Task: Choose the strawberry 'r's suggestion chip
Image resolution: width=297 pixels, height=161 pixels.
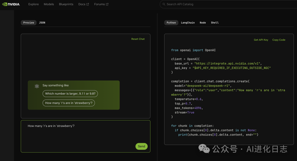Action: pyautogui.click(x=69, y=103)
